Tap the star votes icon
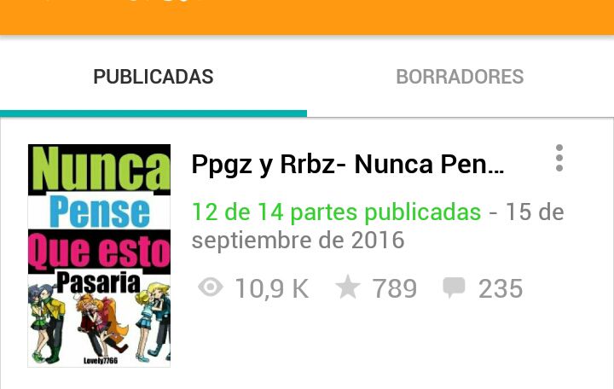The image size is (614, 389). (348, 287)
